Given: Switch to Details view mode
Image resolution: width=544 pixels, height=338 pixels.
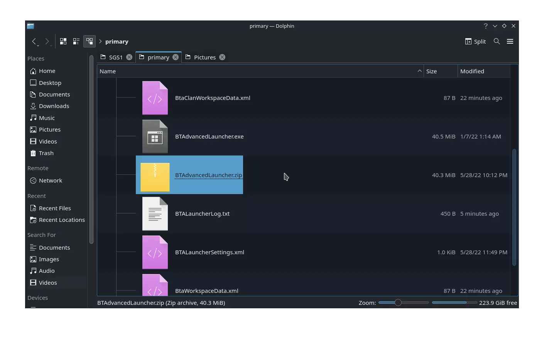Looking at the screenshot, I should (90, 41).
